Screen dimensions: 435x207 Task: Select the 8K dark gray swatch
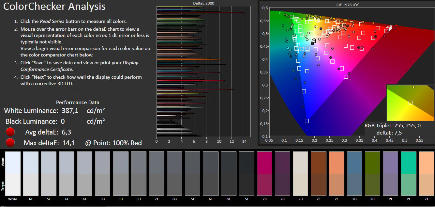click(x=229, y=173)
